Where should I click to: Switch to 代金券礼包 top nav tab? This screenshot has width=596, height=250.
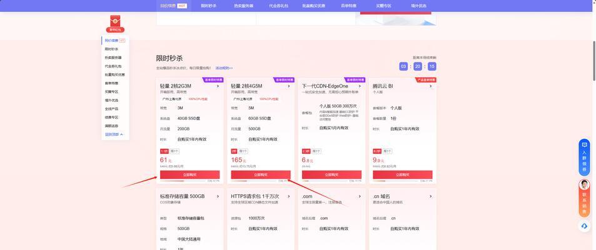(279, 6)
